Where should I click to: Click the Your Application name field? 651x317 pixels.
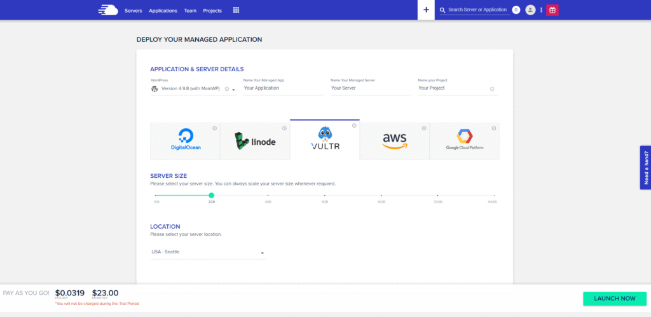point(283,88)
